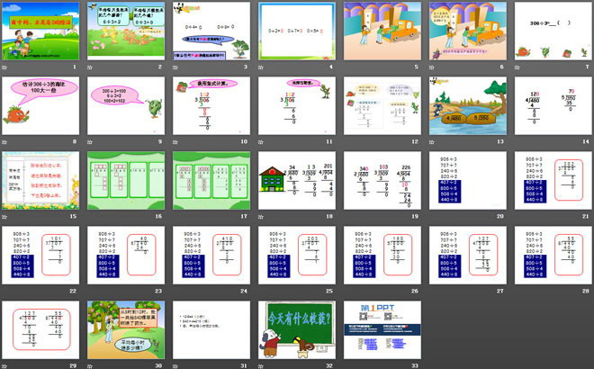Click the animation star icon under slide 10
The width and height of the screenshot is (594, 369).
[x=177, y=142]
